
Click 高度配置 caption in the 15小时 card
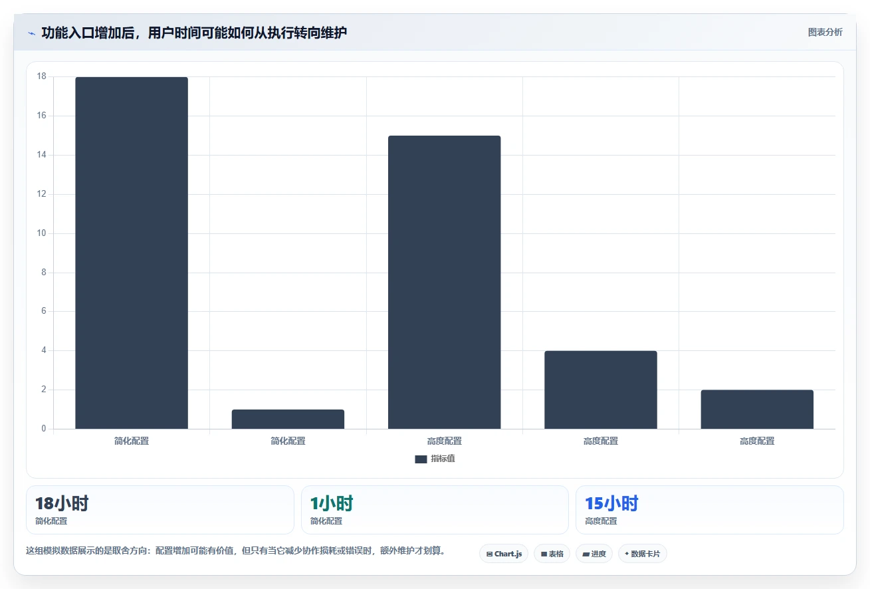(x=601, y=521)
